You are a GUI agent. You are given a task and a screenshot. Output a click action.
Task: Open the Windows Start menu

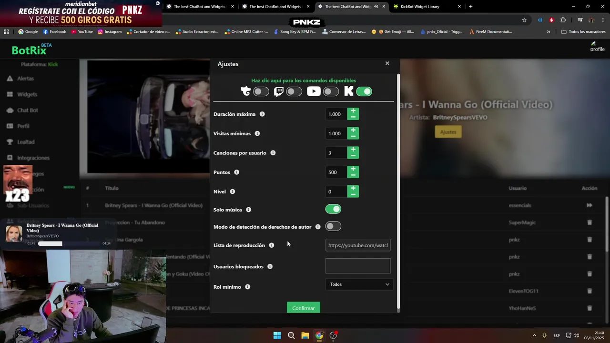coord(277,335)
